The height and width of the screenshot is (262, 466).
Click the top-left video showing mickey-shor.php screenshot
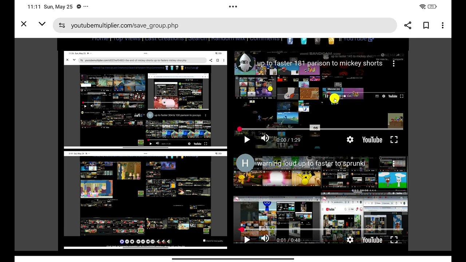point(145,100)
